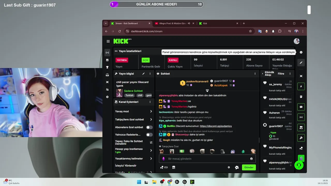Open the emoji picker in message box
This screenshot has width=331, height=186.
click(251, 159)
